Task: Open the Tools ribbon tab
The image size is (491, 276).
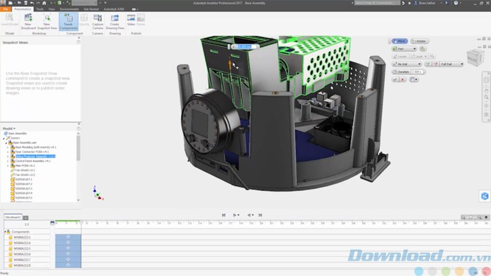Action: coord(39,10)
